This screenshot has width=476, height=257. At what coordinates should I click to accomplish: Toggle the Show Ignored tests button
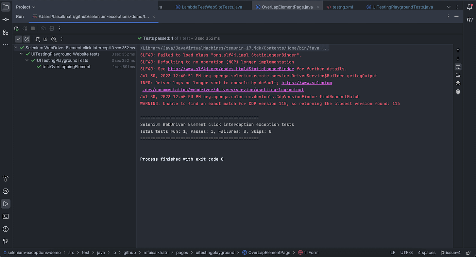pos(27,39)
